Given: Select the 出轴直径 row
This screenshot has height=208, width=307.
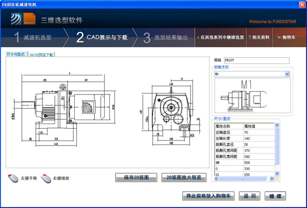Looking at the screenshot, I should tap(245, 133).
